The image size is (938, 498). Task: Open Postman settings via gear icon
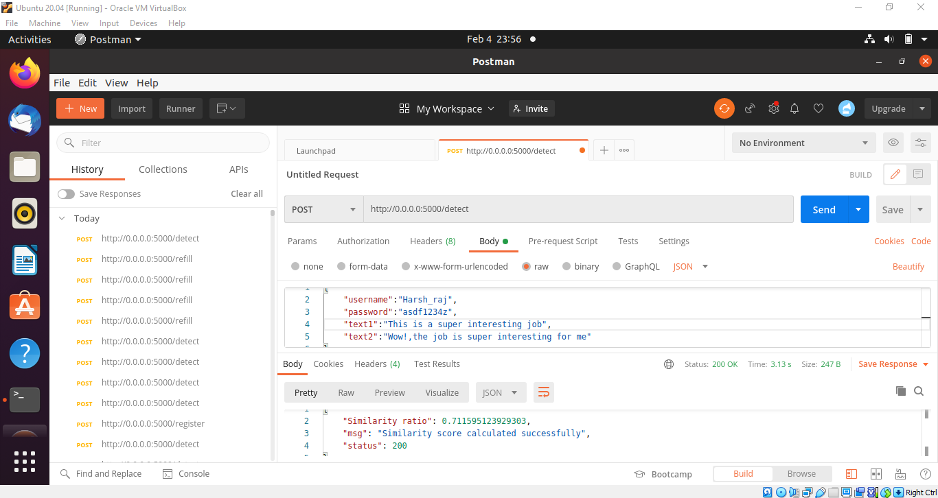point(774,108)
